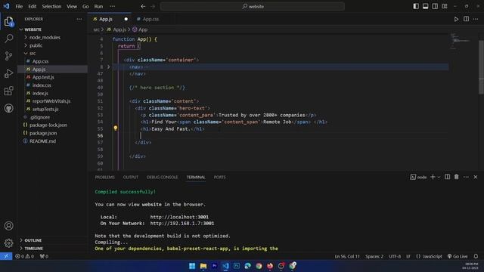484x272 pixels.
Task: Open the File menu
Action: point(19,6)
